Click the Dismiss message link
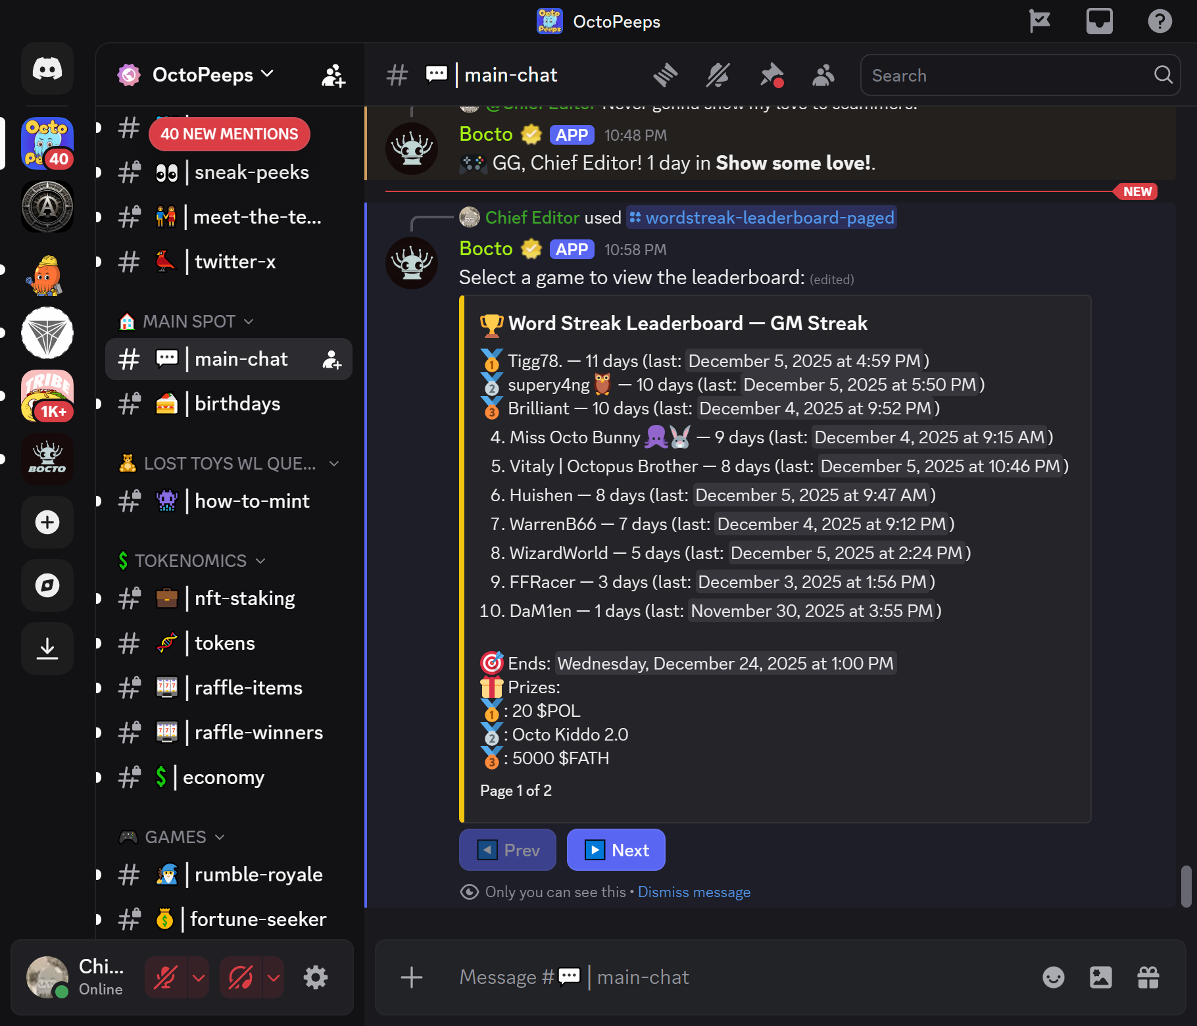The height and width of the screenshot is (1026, 1197). pos(694,892)
